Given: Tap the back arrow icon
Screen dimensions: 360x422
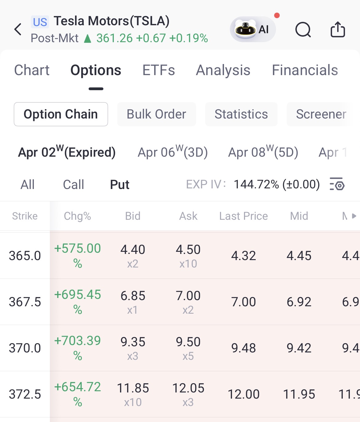Looking at the screenshot, I should coord(18,30).
